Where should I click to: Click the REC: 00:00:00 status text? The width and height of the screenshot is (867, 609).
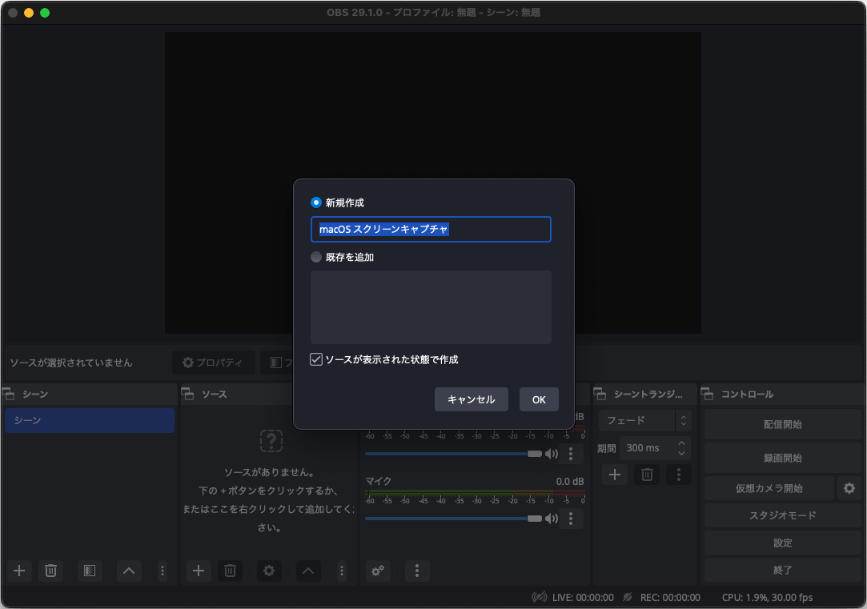tap(670, 597)
